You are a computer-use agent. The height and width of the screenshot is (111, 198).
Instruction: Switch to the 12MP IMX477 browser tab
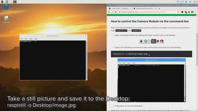click(120, 8)
